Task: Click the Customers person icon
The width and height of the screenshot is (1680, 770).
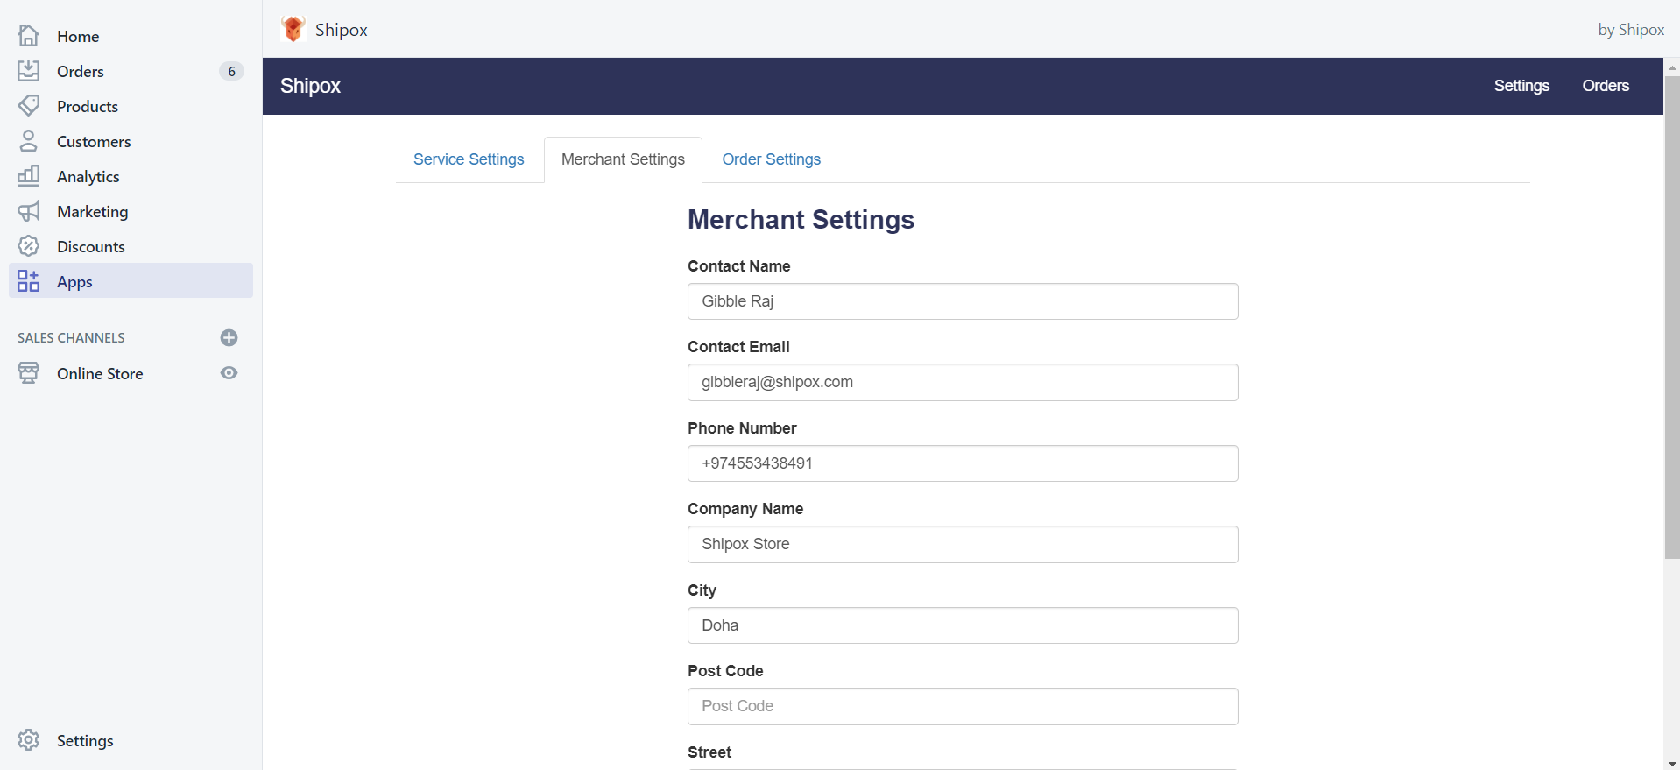Action: (28, 141)
